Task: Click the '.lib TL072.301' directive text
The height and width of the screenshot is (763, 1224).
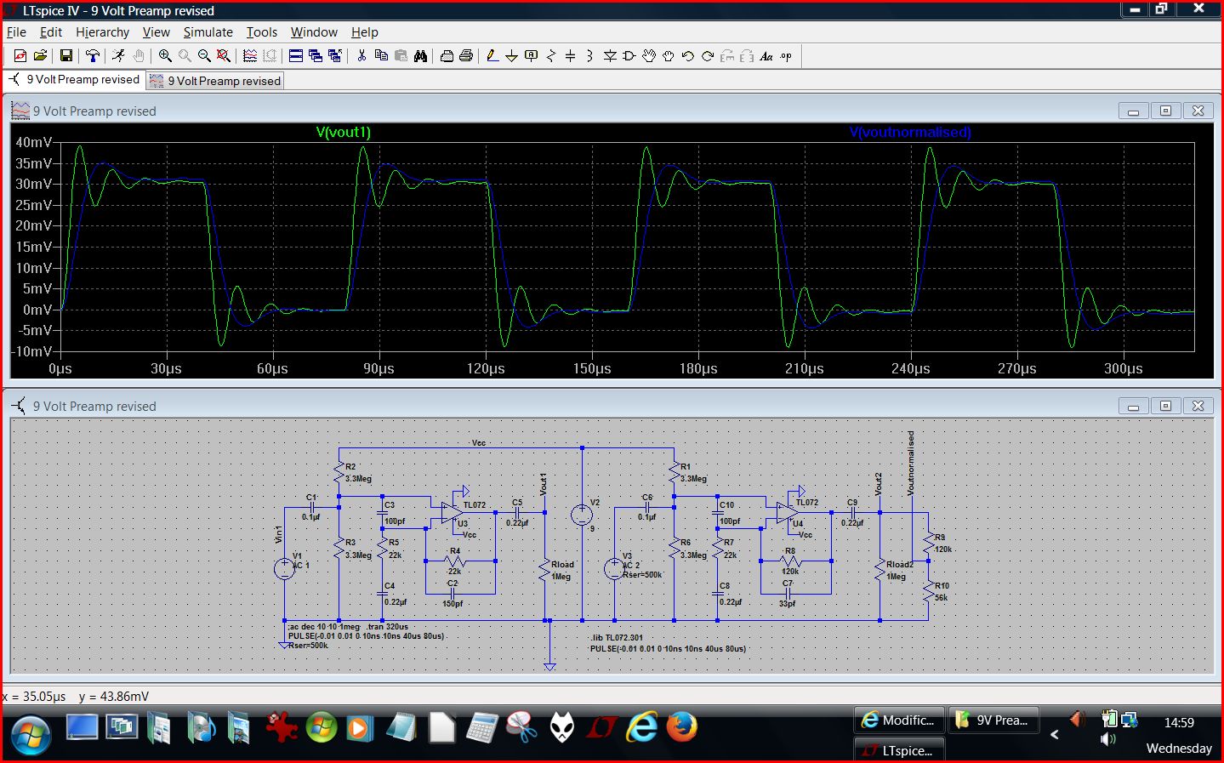Action: pos(617,637)
